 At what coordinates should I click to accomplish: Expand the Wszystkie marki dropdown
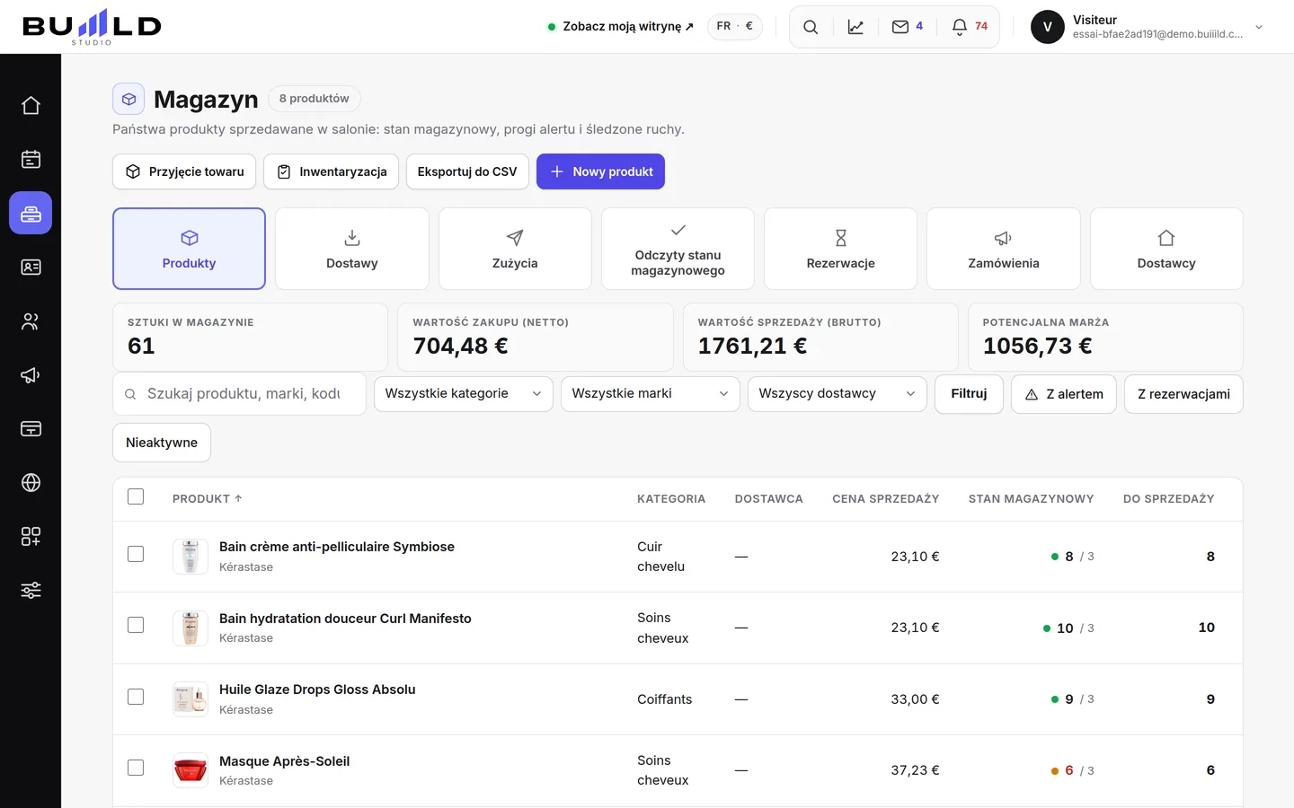(x=651, y=394)
